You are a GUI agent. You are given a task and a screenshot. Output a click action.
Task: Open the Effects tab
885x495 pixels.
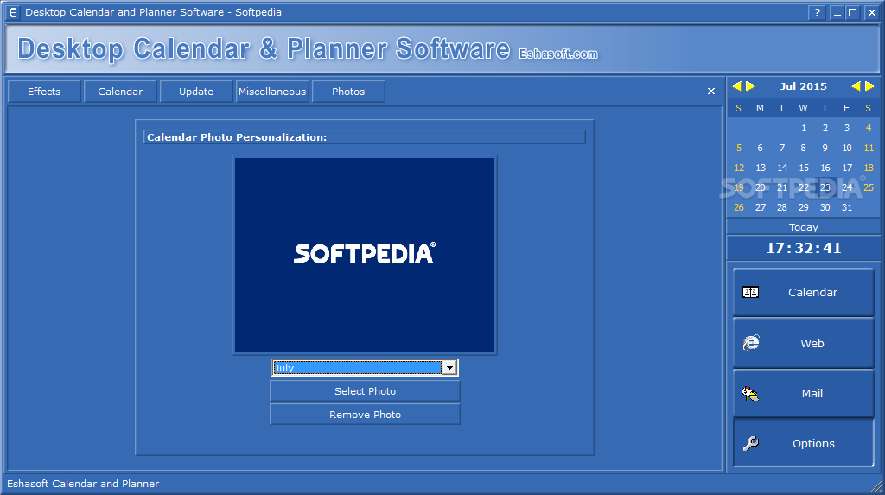point(44,92)
